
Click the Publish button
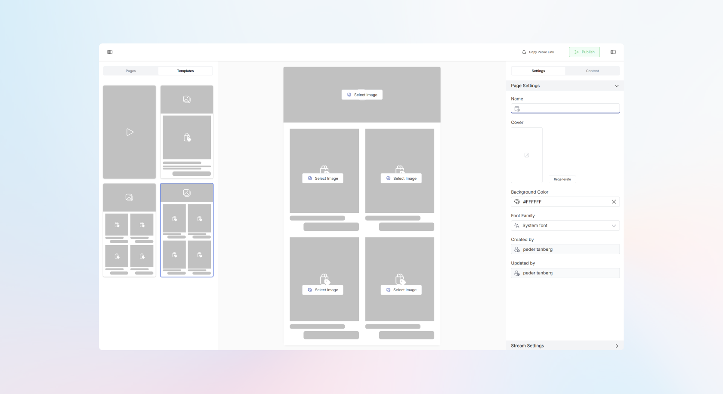pyautogui.click(x=584, y=52)
